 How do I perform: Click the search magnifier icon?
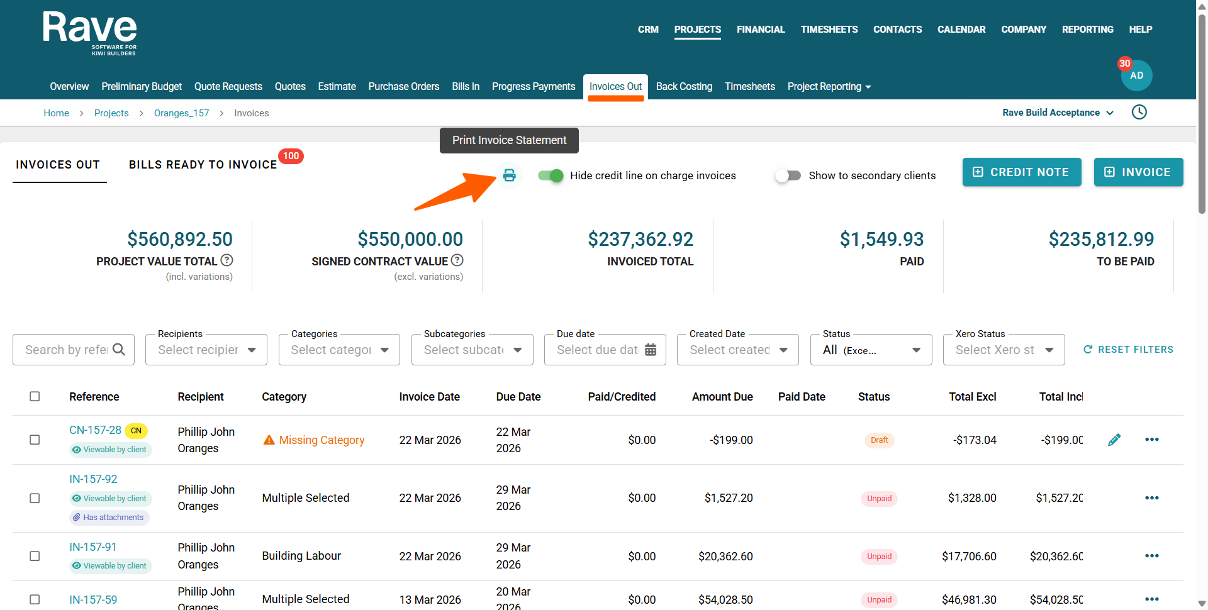coord(119,350)
